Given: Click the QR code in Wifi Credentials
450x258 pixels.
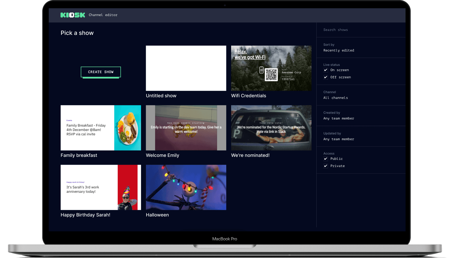Looking at the screenshot, I should [x=271, y=75].
